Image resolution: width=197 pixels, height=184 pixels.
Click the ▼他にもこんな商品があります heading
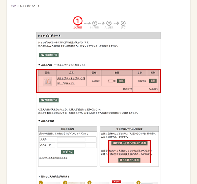tap(54, 176)
